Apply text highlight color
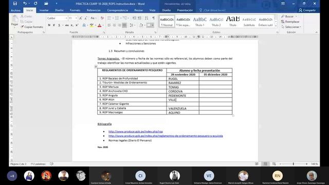 92,25
